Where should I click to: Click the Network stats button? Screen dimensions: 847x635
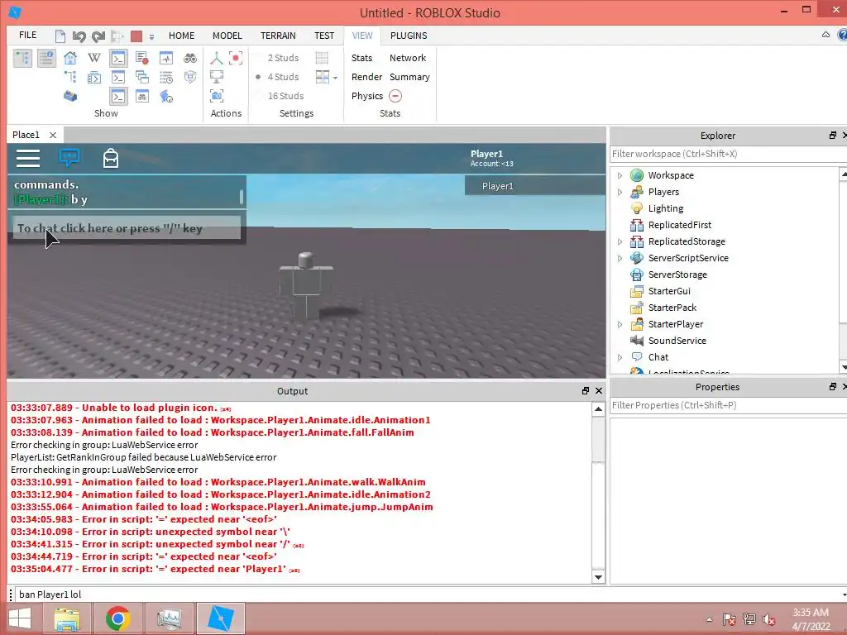(x=408, y=58)
